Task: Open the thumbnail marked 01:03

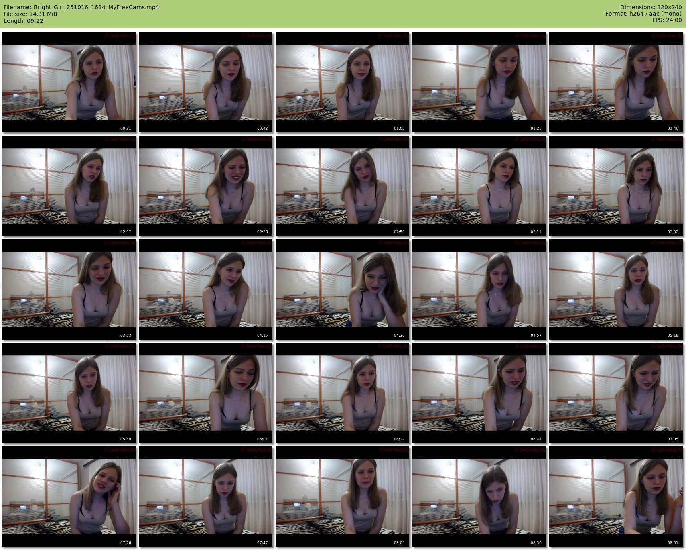Action: (342, 82)
